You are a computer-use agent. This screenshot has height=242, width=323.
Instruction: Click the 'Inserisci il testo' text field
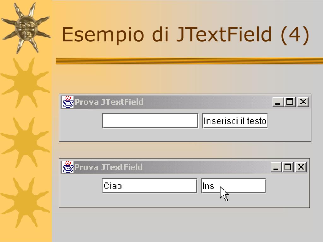(x=235, y=121)
